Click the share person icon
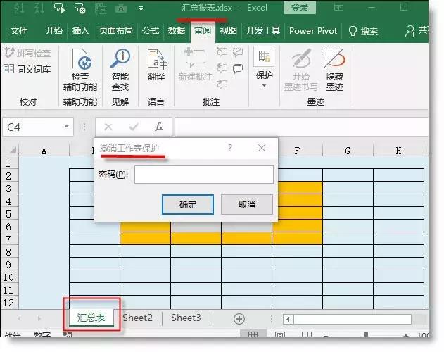Viewport: 444px width, 352px height. [x=410, y=31]
